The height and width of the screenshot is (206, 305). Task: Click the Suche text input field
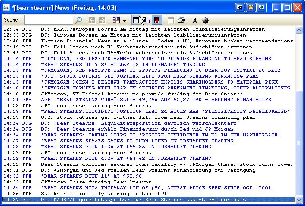[49, 20]
